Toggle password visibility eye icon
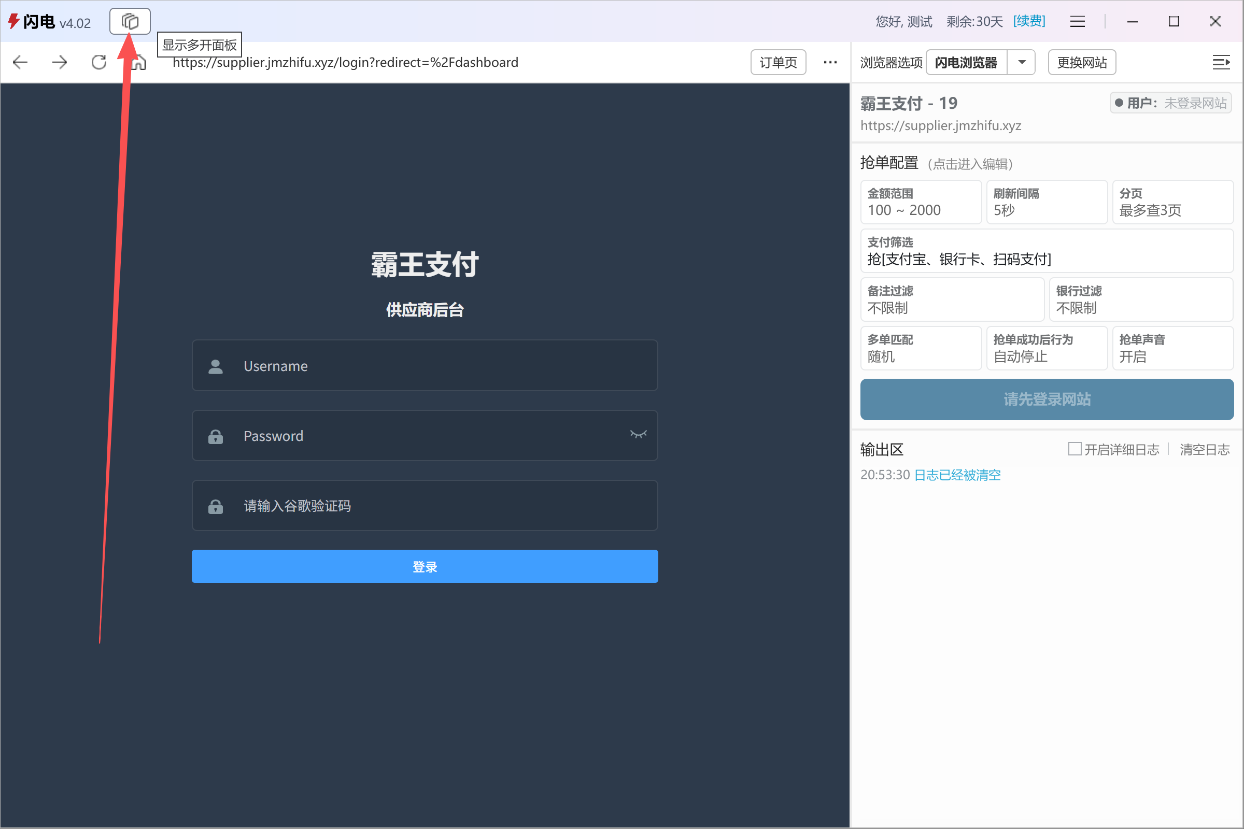The height and width of the screenshot is (829, 1244). (x=638, y=435)
